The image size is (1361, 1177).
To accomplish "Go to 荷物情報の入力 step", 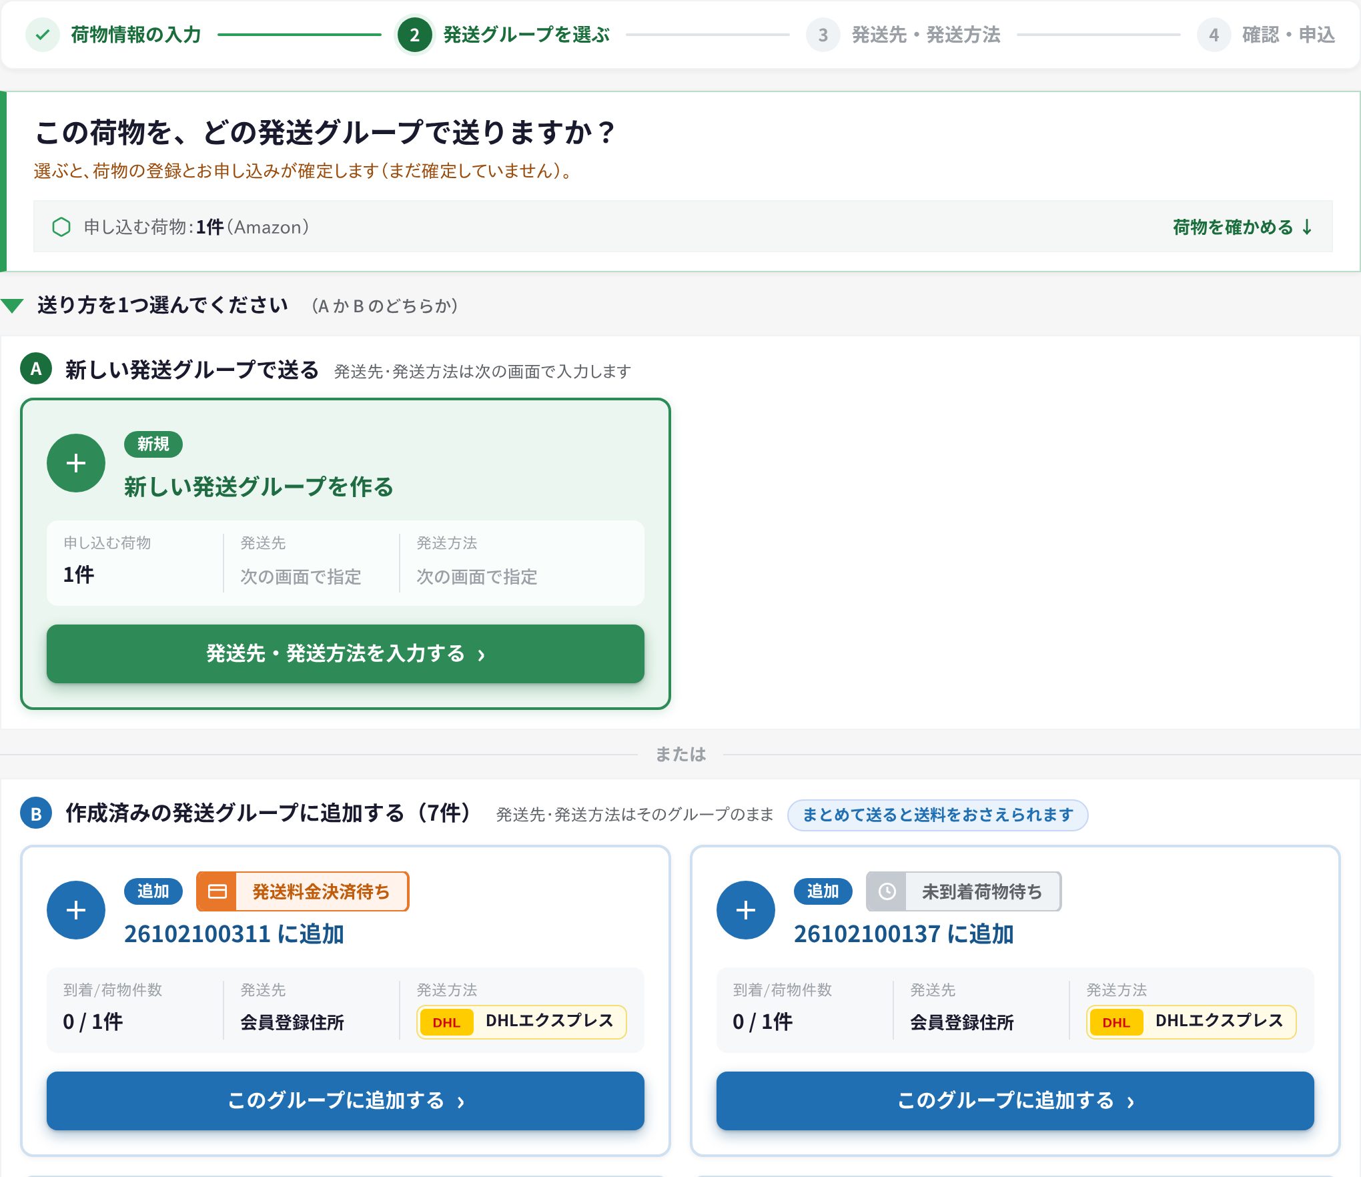I will 136,35.
